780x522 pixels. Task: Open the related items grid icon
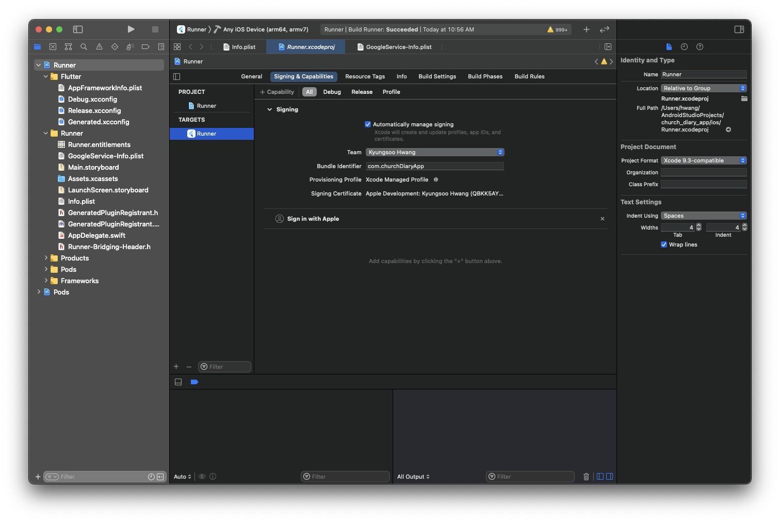coord(177,47)
